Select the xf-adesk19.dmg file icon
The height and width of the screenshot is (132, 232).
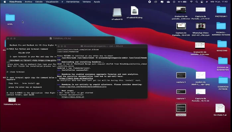pos(134,11)
